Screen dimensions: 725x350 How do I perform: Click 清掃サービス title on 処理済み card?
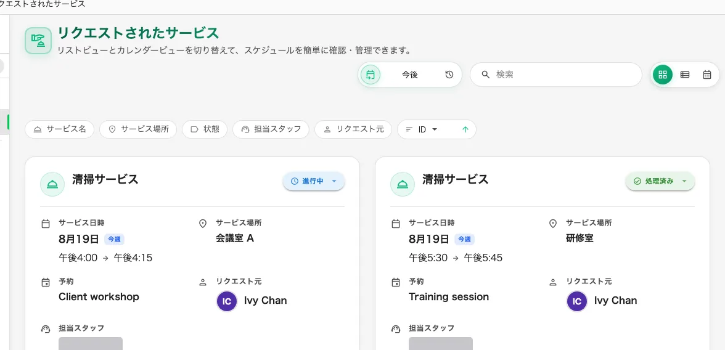pyautogui.click(x=456, y=179)
